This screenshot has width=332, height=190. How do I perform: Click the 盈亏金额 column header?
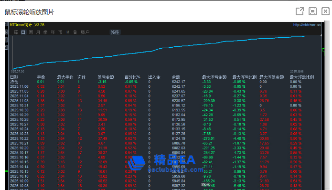tap(106, 77)
